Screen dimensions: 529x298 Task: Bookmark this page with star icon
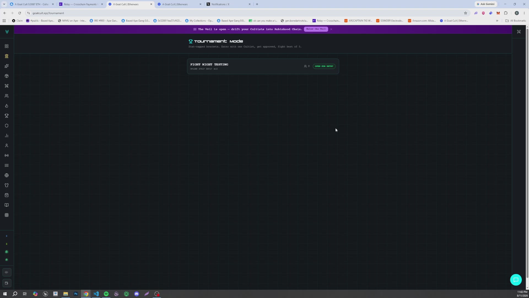466,13
